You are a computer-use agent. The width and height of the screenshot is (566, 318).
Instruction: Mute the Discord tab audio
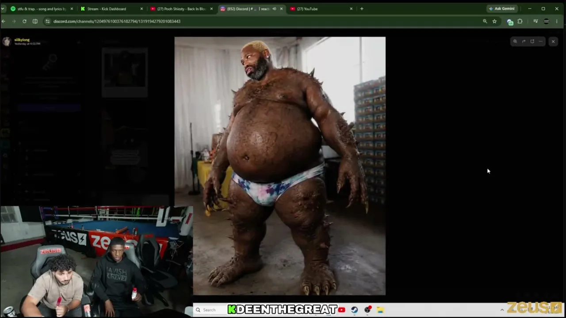point(274,9)
